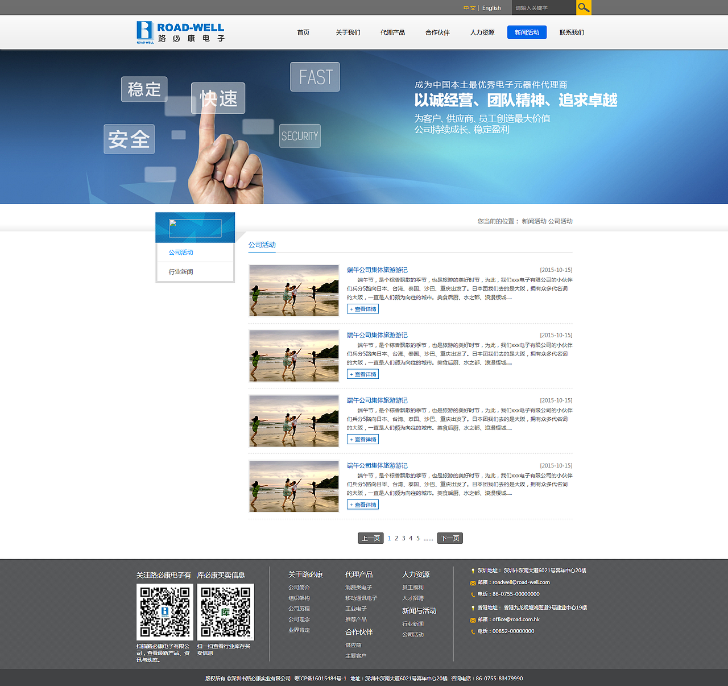The height and width of the screenshot is (686, 728).
Task: Open the footer link 公司历程
Action: (x=299, y=609)
